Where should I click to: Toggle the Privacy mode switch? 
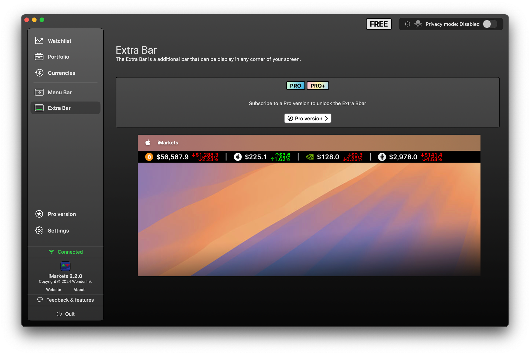coord(490,24)
